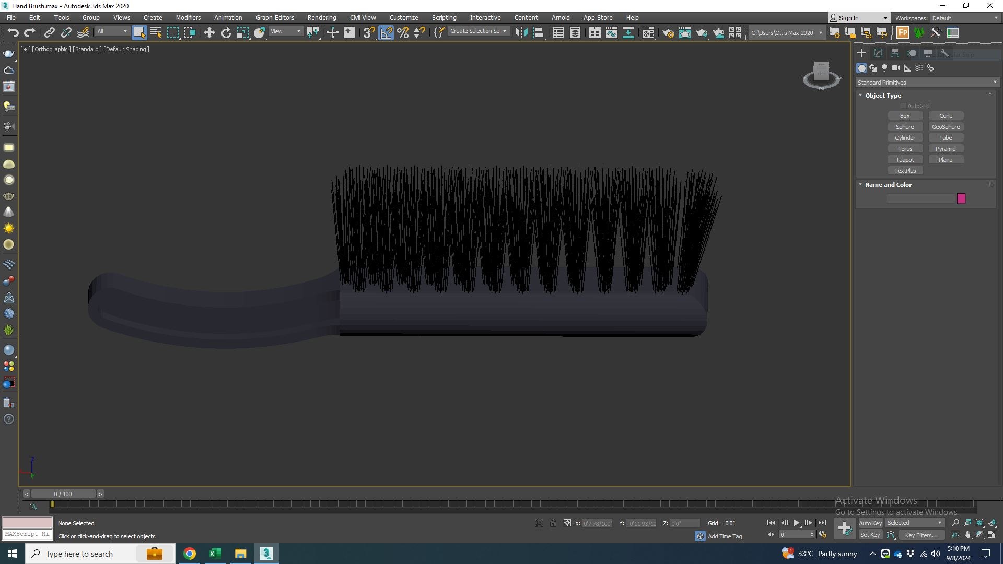
Task: Select the Select and Move tool
Action: [209, 32]
